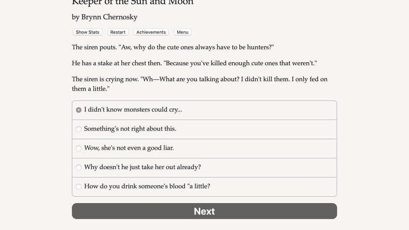Image resolution: width=409 pixels, height=230 pixels.
Task: Select radio button for "Something's not right about this."
Action: point(79,129)
